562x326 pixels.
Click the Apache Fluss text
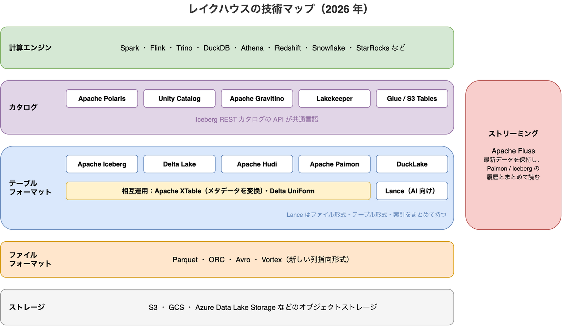[x=513, y=151]
